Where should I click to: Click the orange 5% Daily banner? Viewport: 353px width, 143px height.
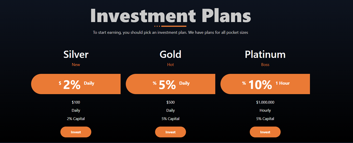tap(170, 84)
